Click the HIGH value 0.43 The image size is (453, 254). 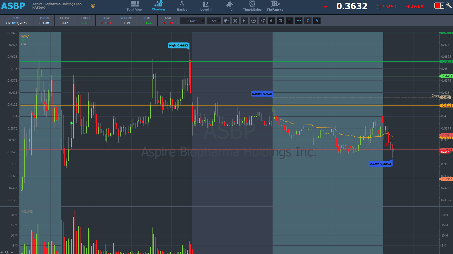85,23
